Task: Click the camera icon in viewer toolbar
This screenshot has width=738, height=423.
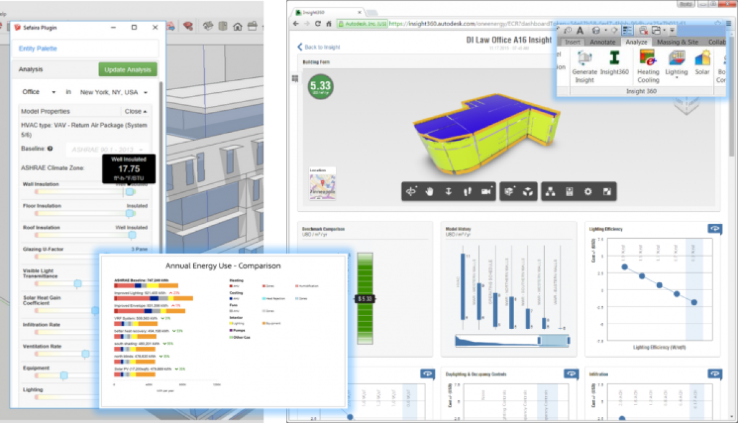Action: pos(487,191)
